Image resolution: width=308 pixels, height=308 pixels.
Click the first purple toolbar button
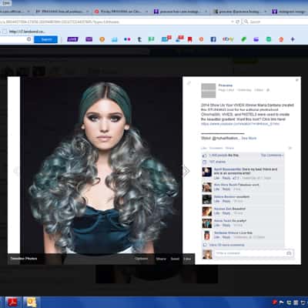click(x=72, y=39)
